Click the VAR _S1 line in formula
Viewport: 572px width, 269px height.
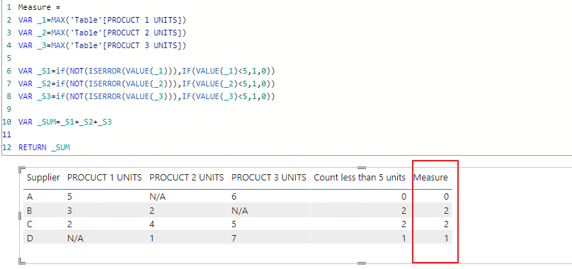click(x=147, y=71)
